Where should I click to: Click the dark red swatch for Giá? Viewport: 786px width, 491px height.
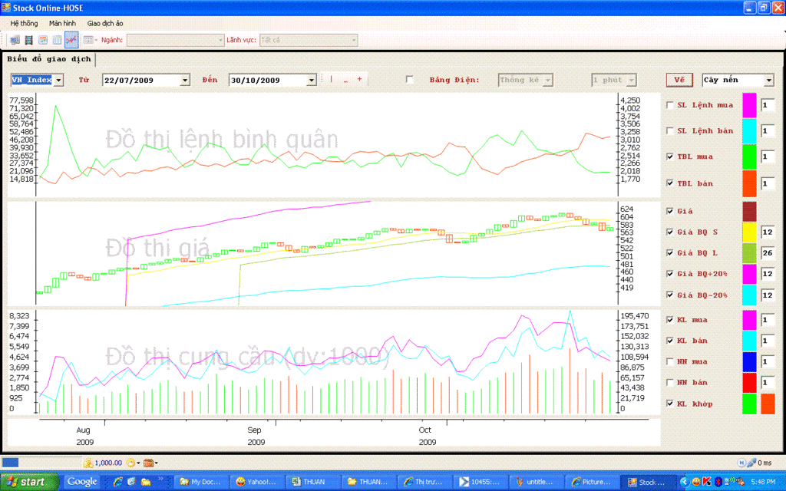click(749, 212)
